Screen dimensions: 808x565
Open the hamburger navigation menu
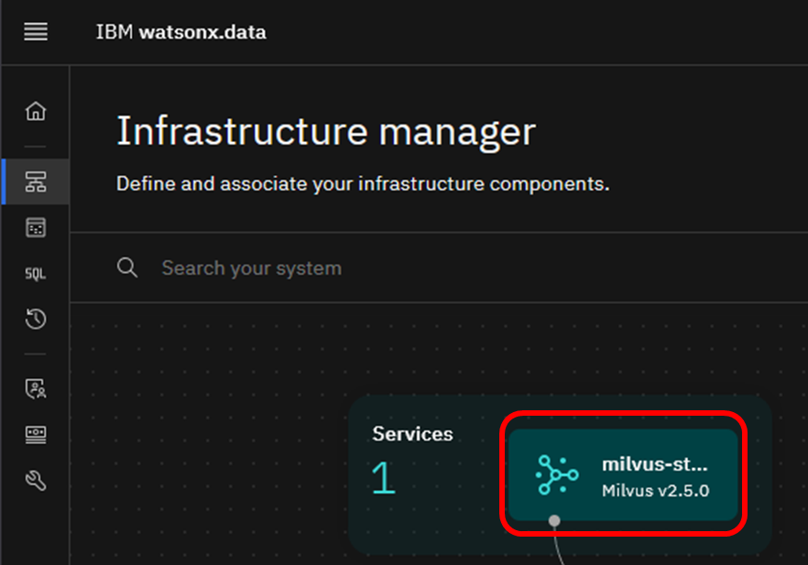(x=36, y=32)
